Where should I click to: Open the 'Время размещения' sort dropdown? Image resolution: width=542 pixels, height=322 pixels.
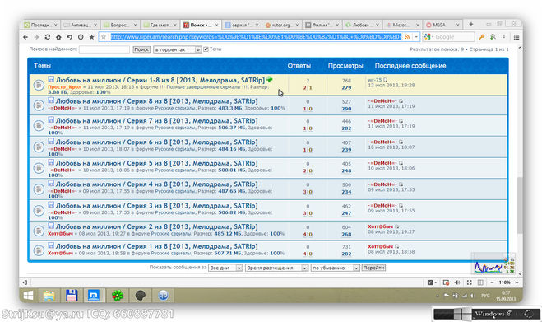(276, 268)
